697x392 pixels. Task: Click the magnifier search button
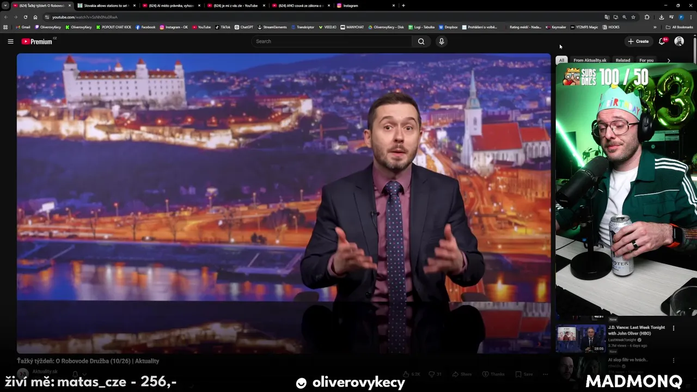[421, 41]
